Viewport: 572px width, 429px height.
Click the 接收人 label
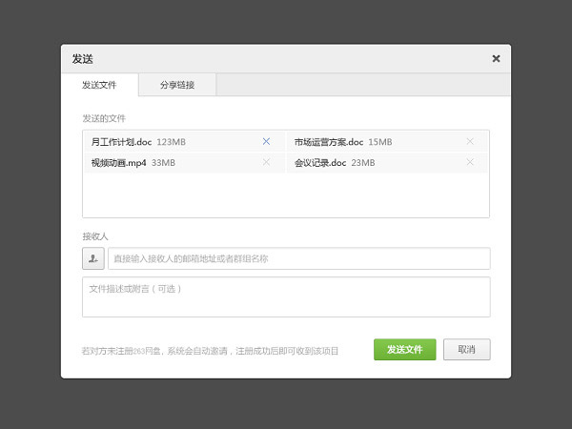pyautogui.click(x=95, y=235)
